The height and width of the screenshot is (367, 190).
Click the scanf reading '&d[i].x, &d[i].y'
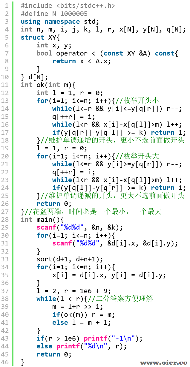coord(115,243)
